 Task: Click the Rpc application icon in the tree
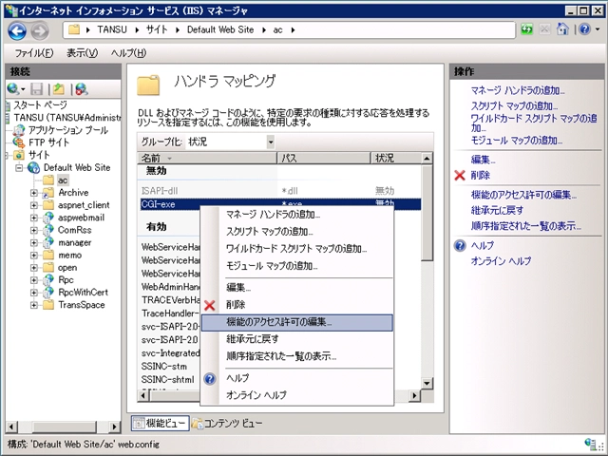click(48, 279)
